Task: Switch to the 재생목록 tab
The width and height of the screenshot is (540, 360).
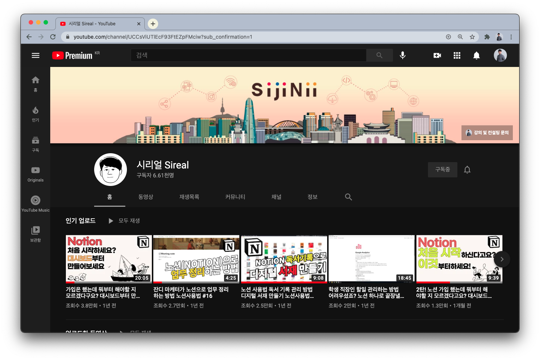Action: [189, 197]
